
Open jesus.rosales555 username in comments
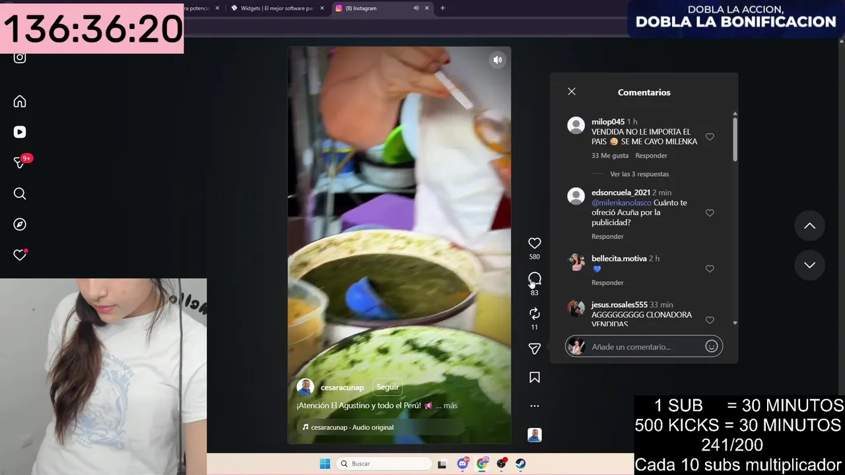(619, 305)
